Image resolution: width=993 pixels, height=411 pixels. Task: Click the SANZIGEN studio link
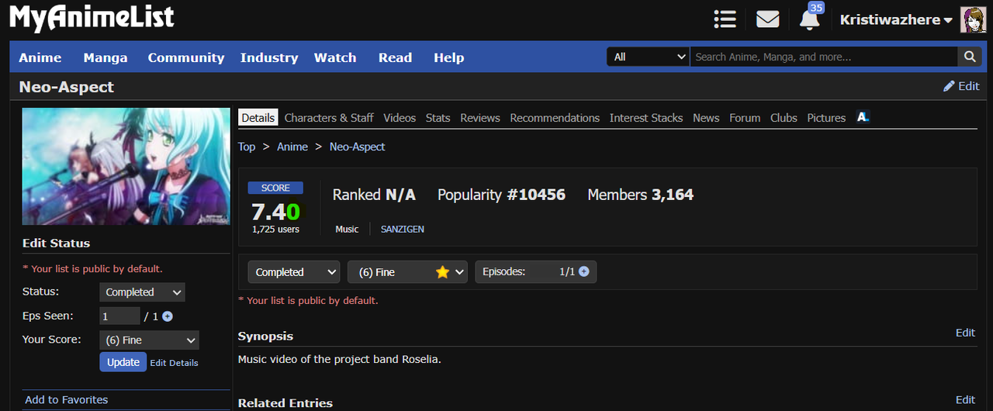tap(403, 230)
